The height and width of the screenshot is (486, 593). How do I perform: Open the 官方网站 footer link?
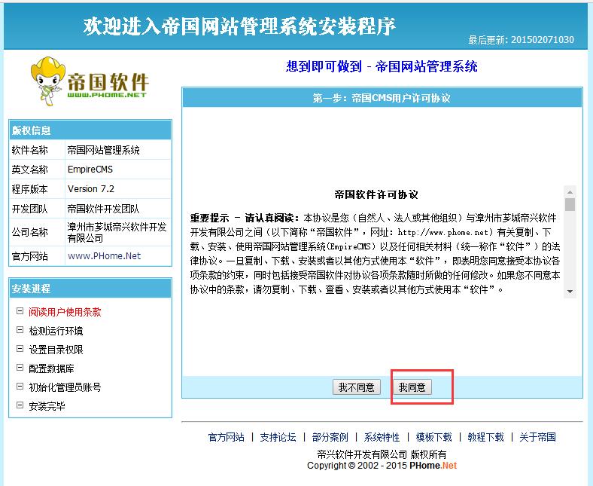(x=226, y=437)
